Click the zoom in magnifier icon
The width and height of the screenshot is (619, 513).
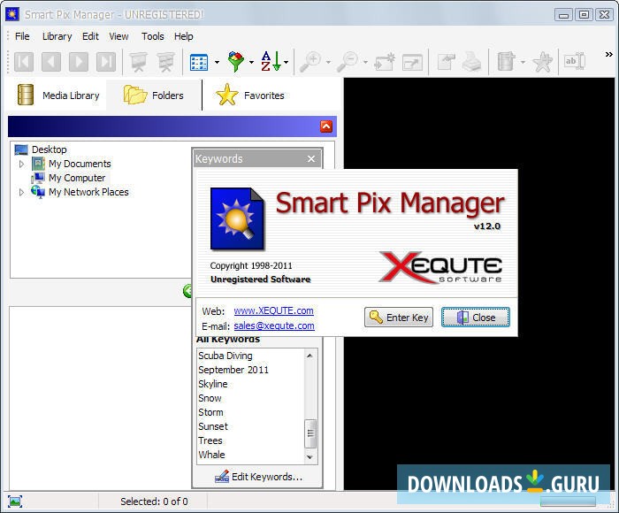pyautogui.click(x=310, y=62)
